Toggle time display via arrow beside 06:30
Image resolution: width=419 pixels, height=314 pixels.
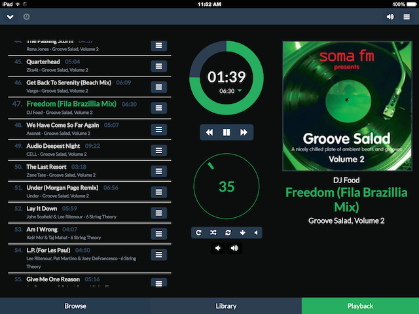tap(240, 90)
